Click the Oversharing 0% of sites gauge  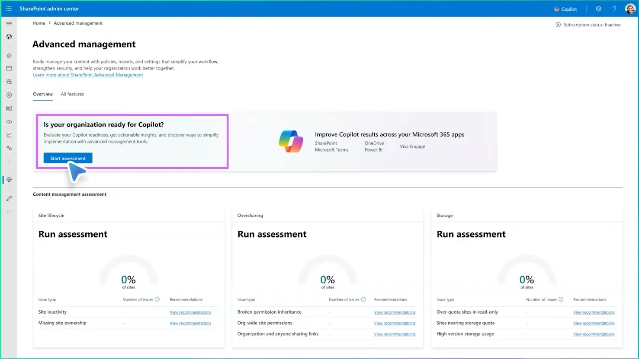click(328, 272)
